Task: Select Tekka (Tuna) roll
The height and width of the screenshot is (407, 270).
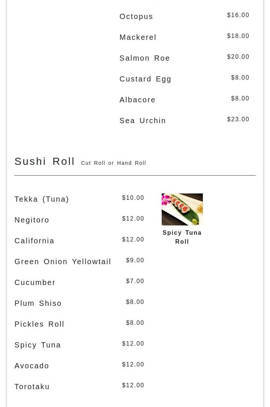Action: (42, 199)
